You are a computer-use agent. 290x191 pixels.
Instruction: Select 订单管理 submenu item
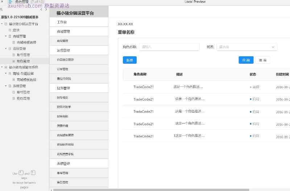[x=79, y=69]
